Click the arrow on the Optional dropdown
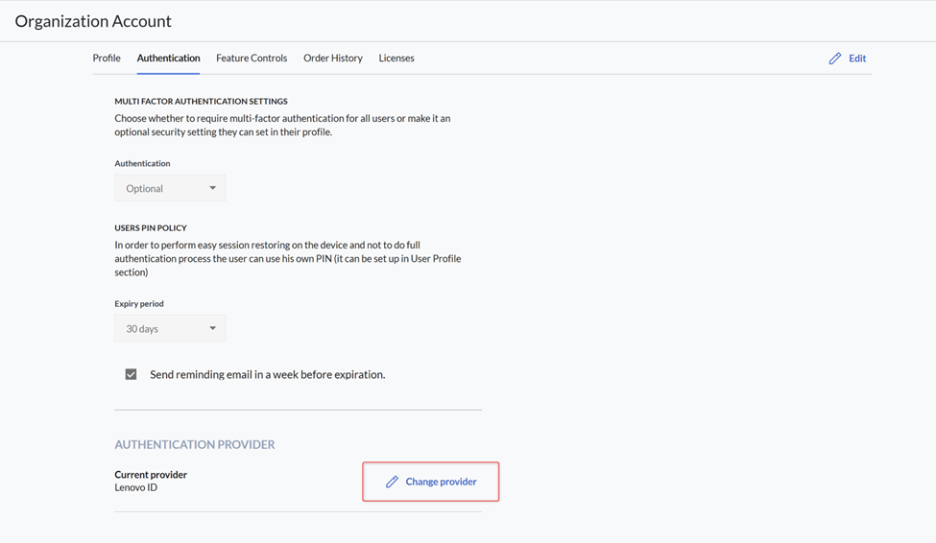This screenshot has width=936, height=543. tap(212, 188)
